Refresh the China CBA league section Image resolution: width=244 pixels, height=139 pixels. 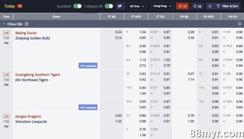(240, 24)
